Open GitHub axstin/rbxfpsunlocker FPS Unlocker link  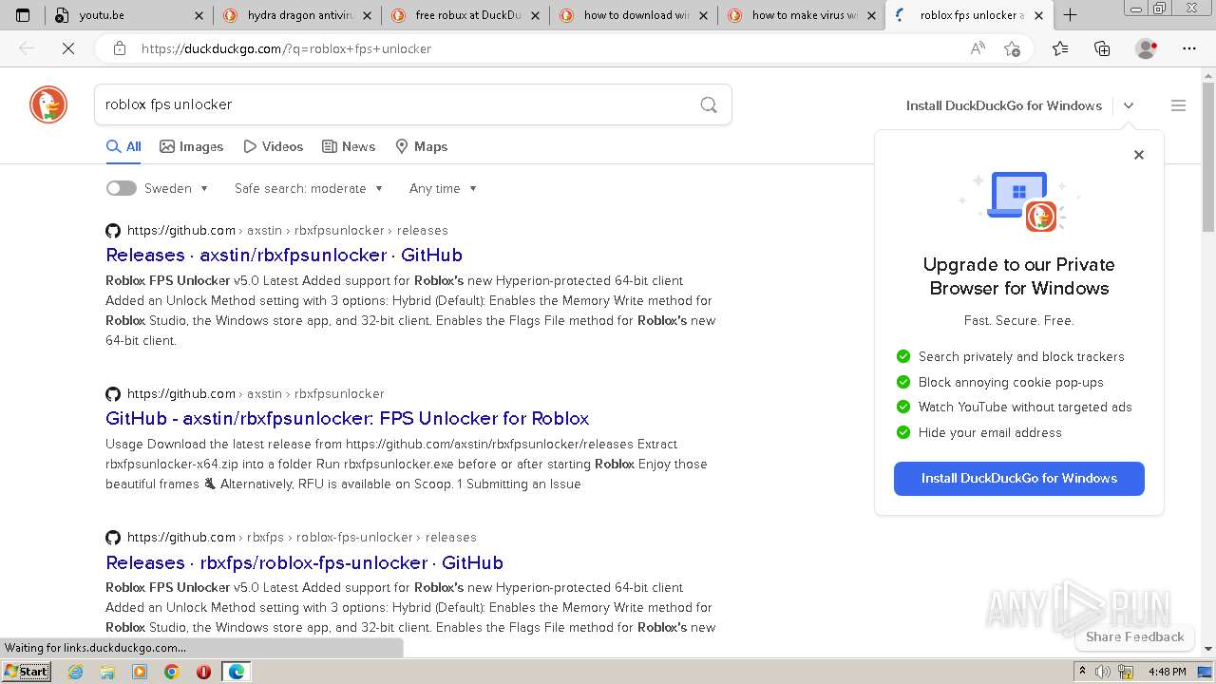point(348,418)
